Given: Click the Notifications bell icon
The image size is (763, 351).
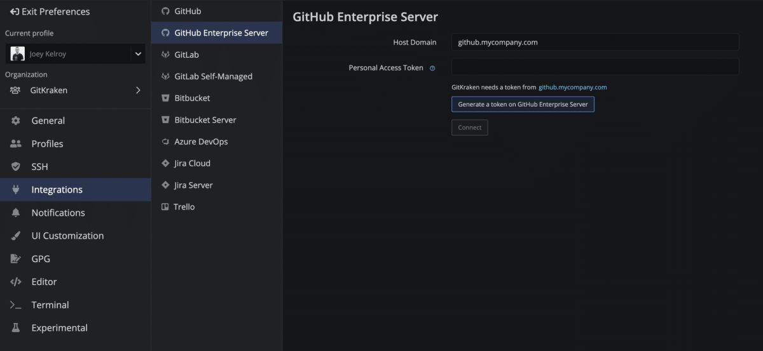Looking at the screenshot, I should click(16, 213).
